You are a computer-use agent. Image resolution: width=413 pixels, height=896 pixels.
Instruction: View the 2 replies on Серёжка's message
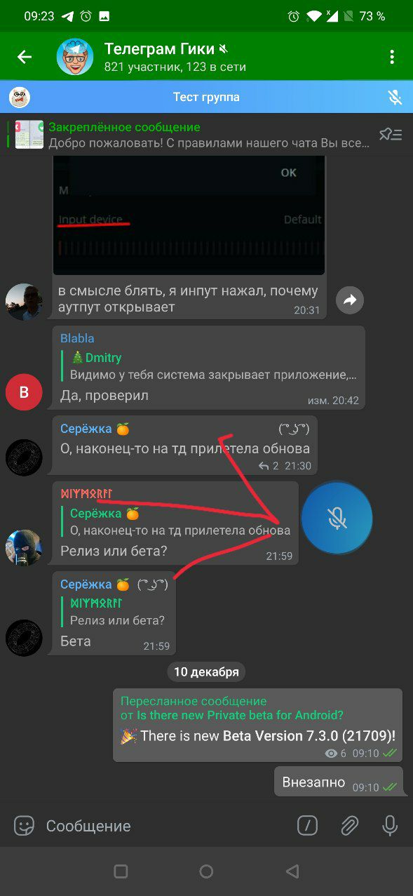point(269,466)
